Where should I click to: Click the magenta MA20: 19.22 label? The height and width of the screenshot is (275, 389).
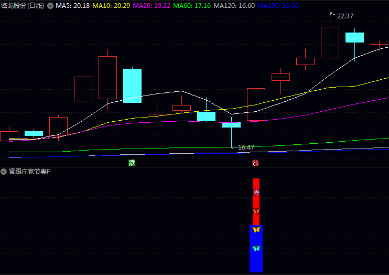coord(152,6)
